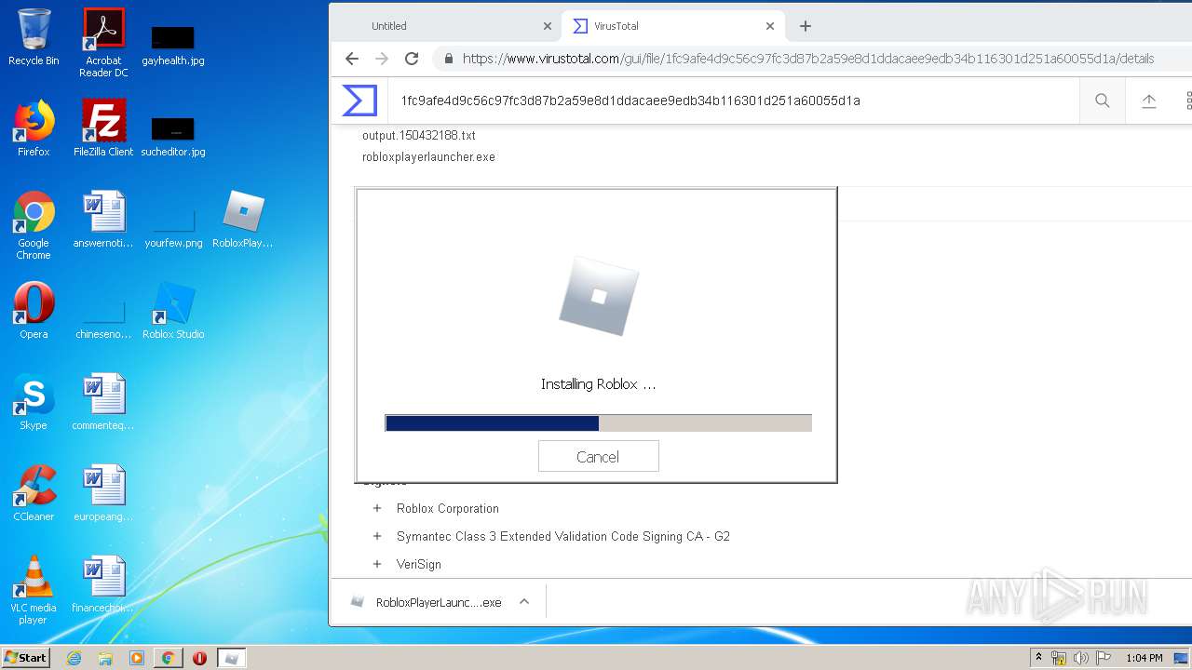Click robloxplayerlauncher.exe file name text
The height and width of the screenshot is (670, 1192).
428,156
